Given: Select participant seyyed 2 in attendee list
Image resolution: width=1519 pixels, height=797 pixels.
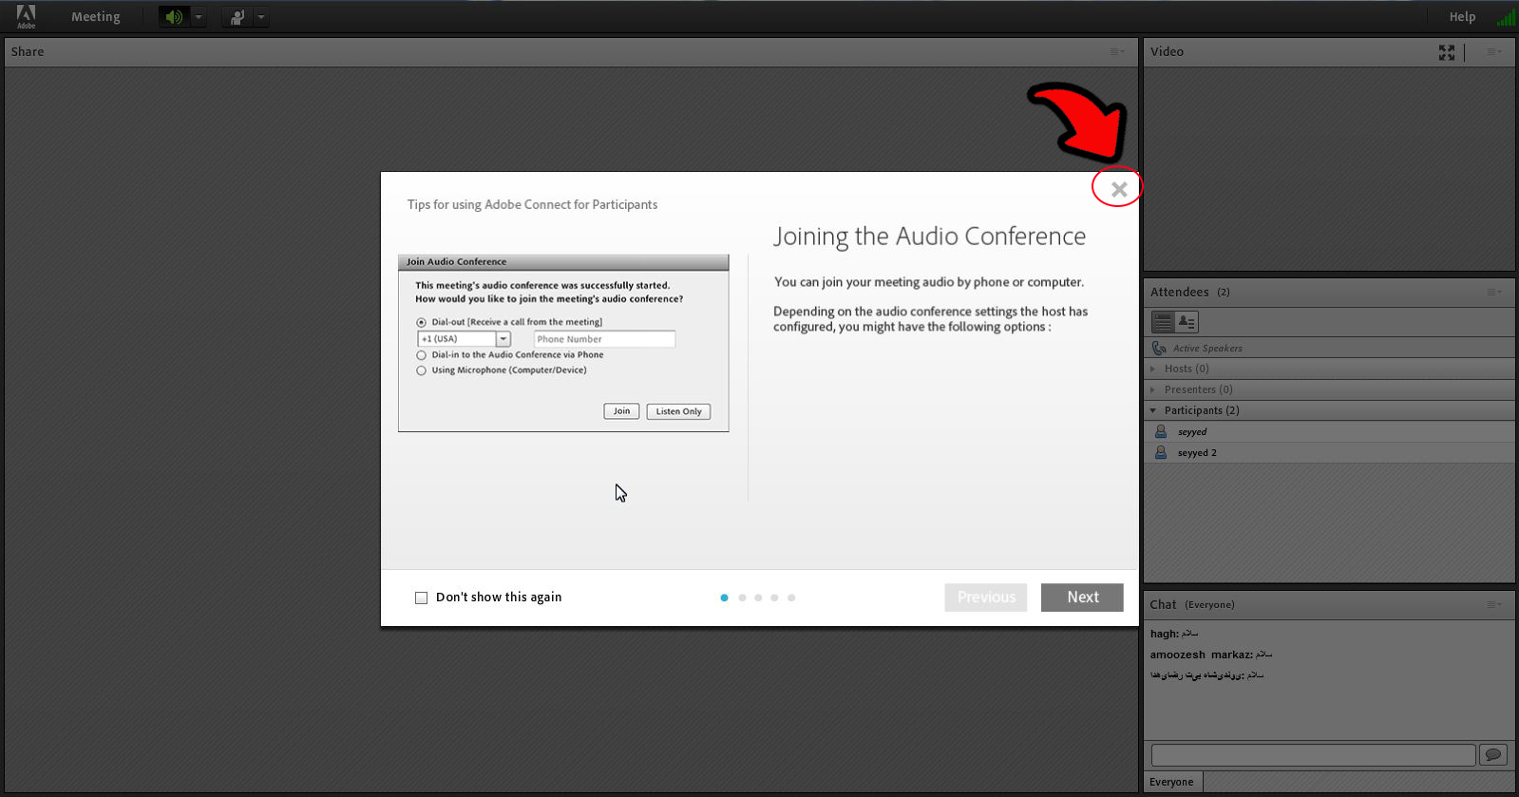Looking at the screenshot, I should point(1329,453).
